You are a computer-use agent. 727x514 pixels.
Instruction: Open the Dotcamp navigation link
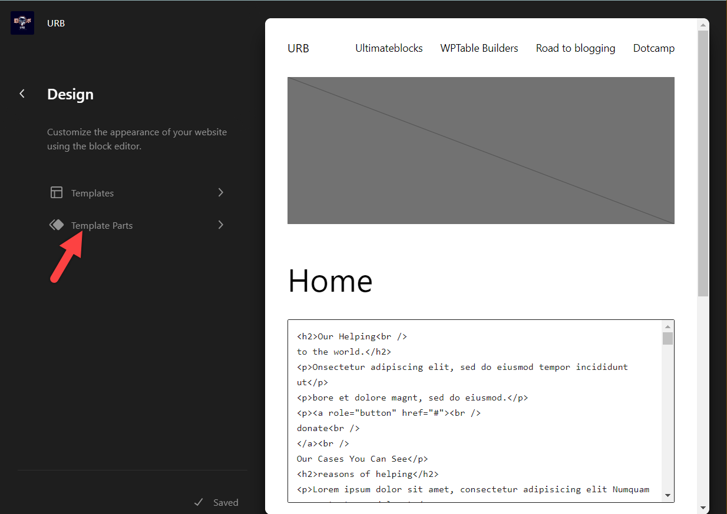[x=653, y=48]
